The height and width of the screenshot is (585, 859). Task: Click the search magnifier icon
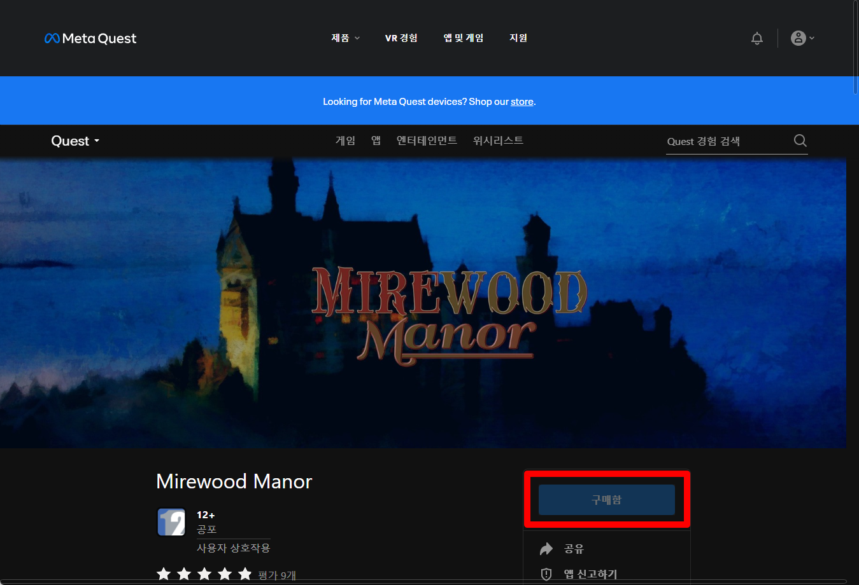[x=800, y=141]
